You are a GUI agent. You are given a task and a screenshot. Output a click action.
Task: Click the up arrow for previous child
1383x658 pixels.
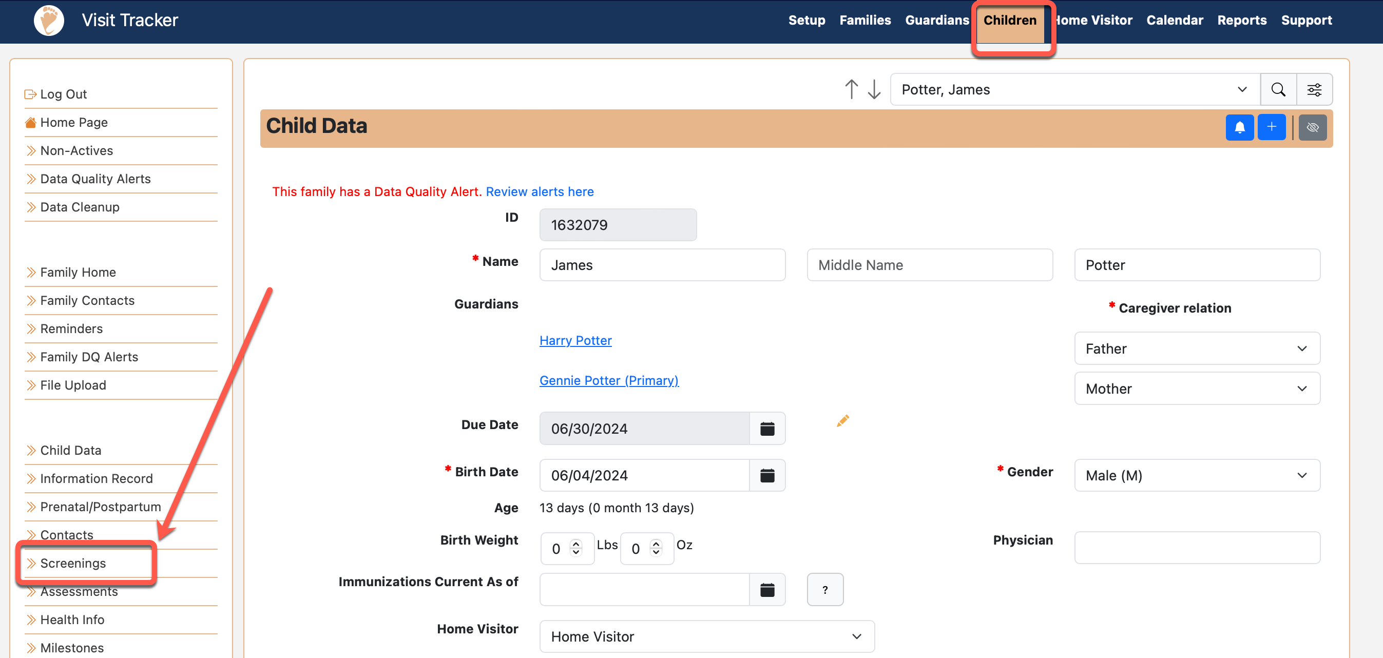pyautogui.click(x=852, y=89)
